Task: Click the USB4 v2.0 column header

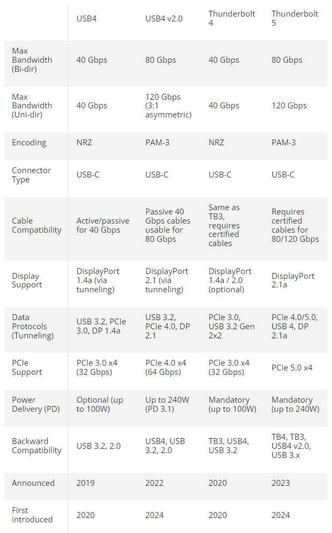Action: click(164, 19)
